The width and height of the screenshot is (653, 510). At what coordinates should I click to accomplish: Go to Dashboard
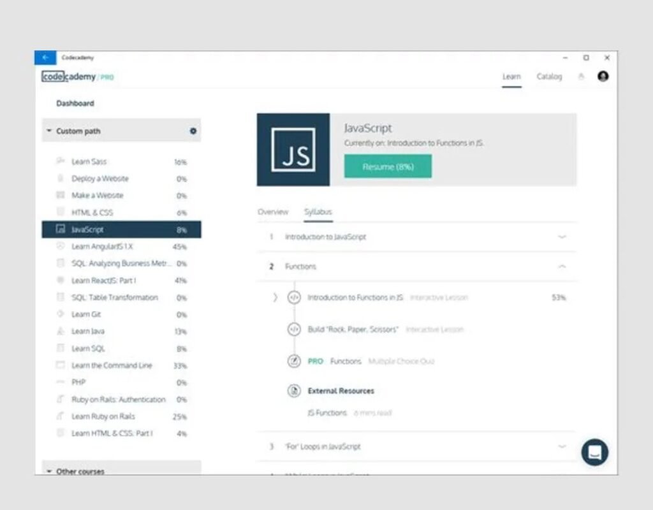pyautogui.click(x=75, y=103)
